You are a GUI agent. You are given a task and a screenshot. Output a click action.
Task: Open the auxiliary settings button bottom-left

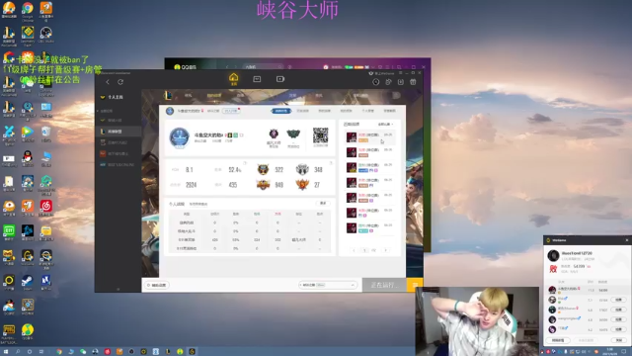157,285
